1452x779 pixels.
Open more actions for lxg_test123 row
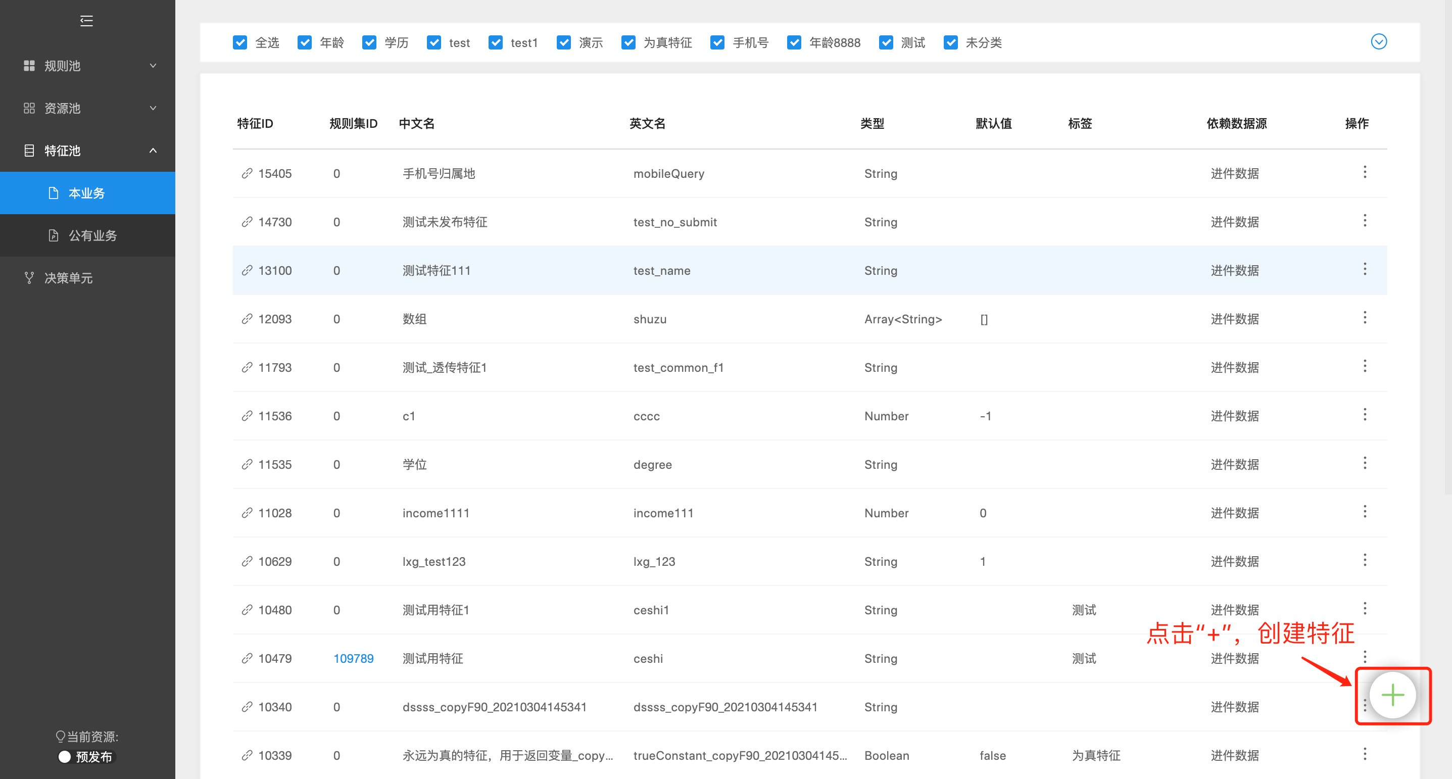point(1365,560)
